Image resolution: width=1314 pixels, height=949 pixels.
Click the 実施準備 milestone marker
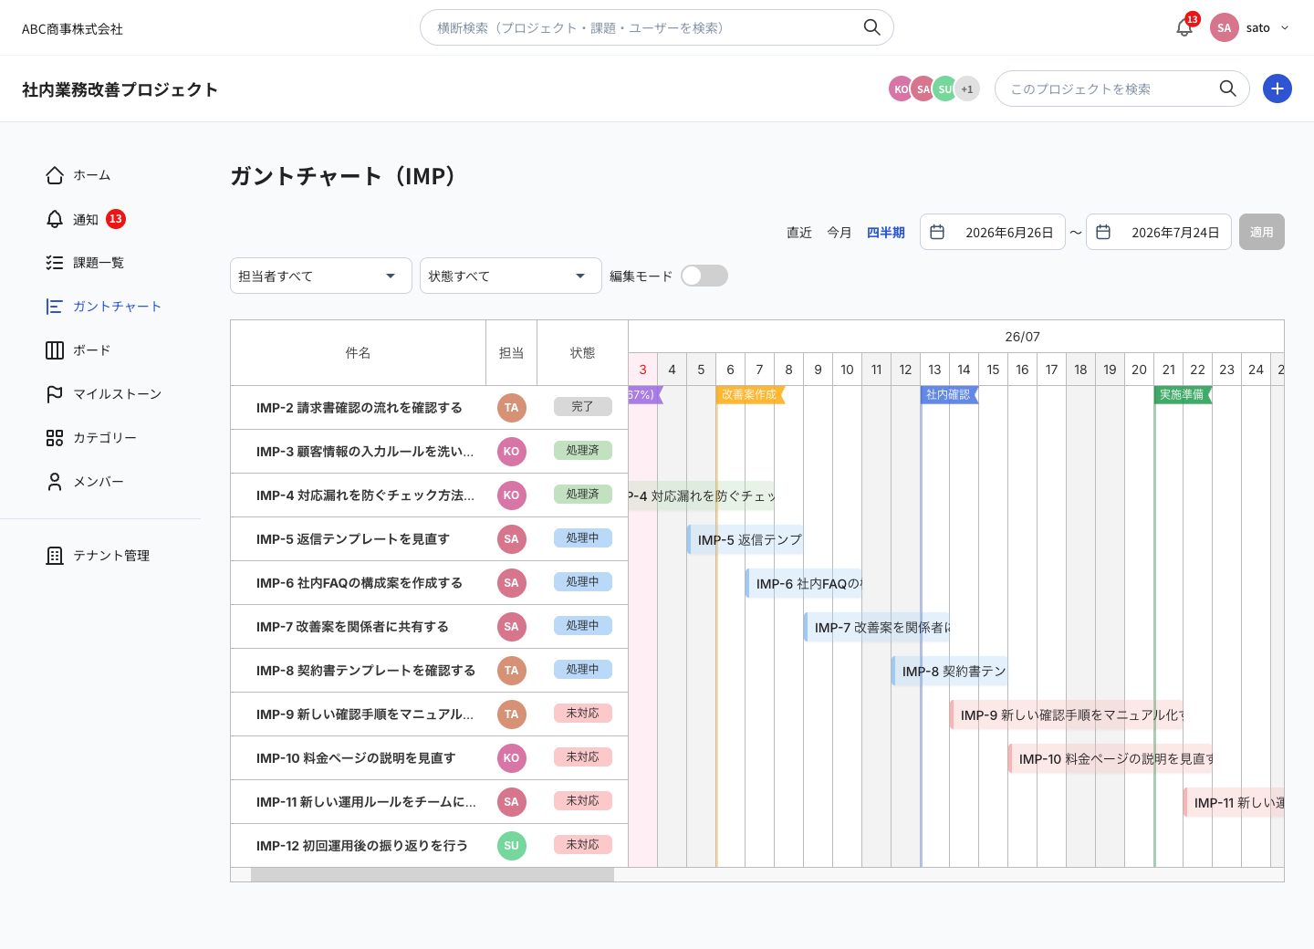(x=1184, y=395)
